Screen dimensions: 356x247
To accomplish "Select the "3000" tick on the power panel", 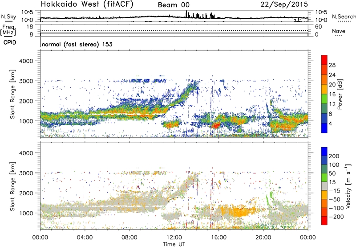I will (26, 81).
